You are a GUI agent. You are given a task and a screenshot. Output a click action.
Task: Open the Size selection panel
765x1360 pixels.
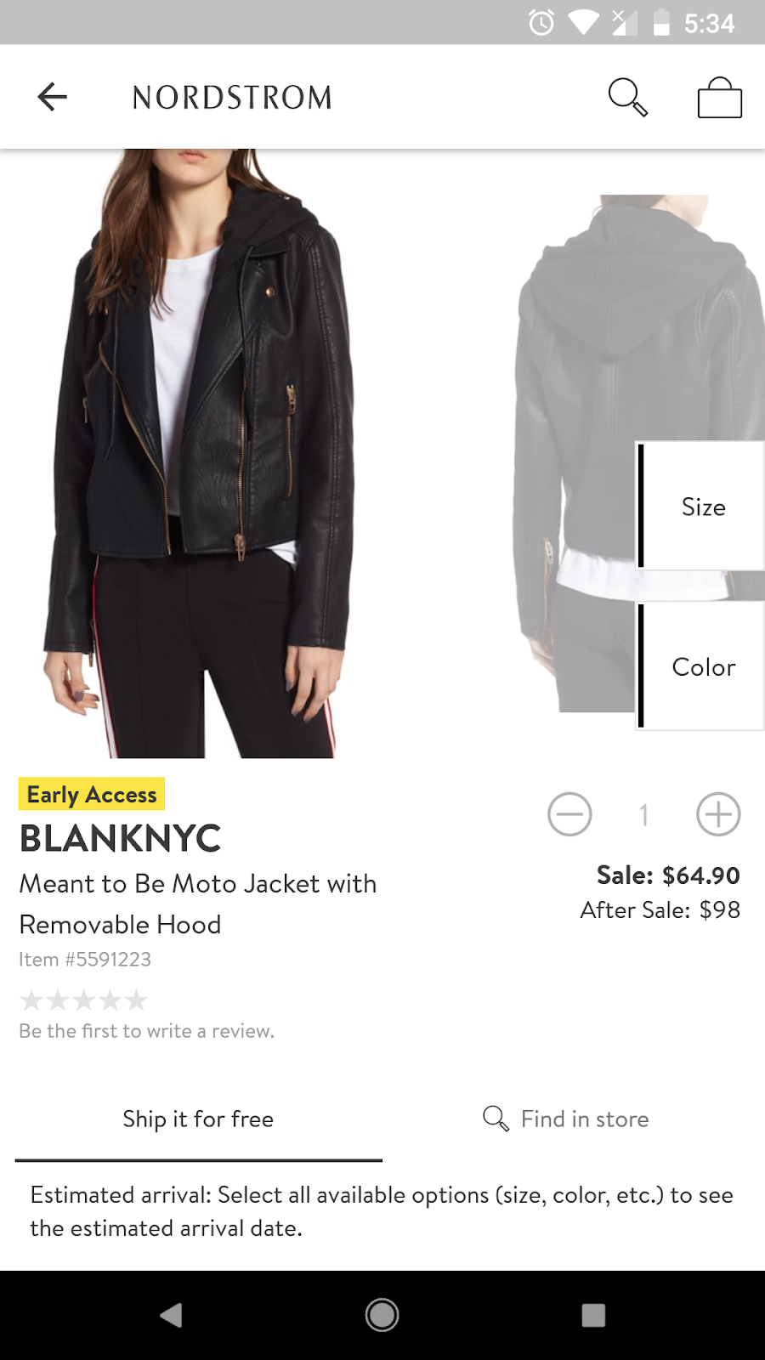coord(703,507)
